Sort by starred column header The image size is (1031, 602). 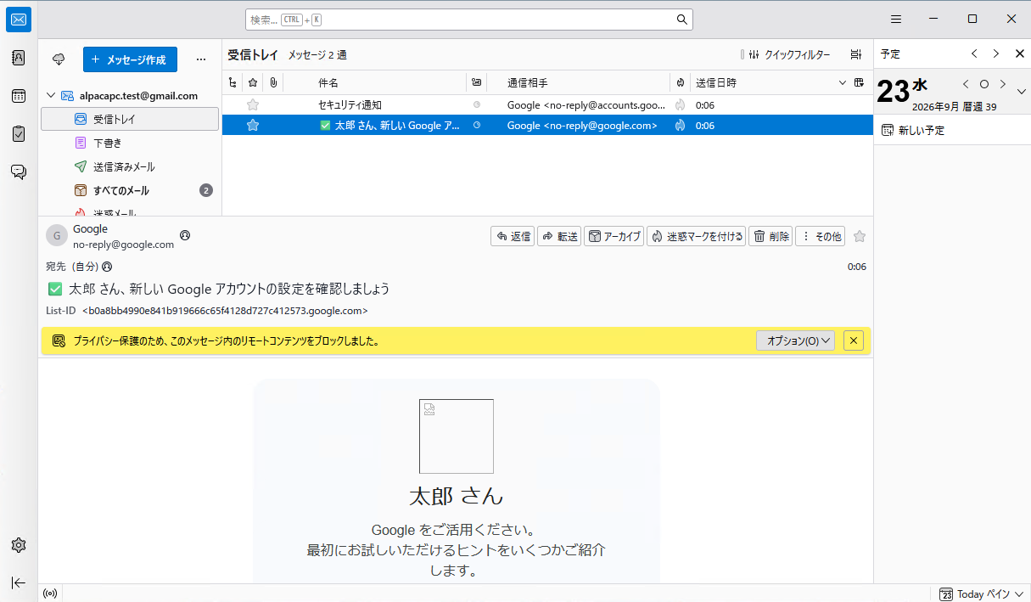coord(252,82)
